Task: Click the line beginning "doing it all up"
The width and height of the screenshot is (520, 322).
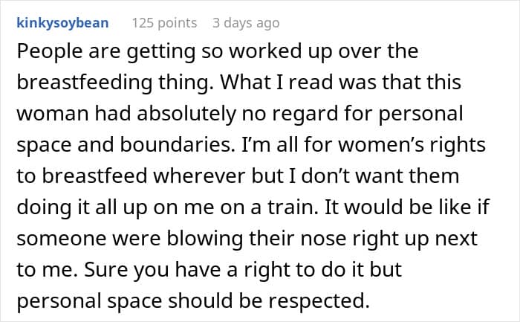Action: click(x=253, y=207)
